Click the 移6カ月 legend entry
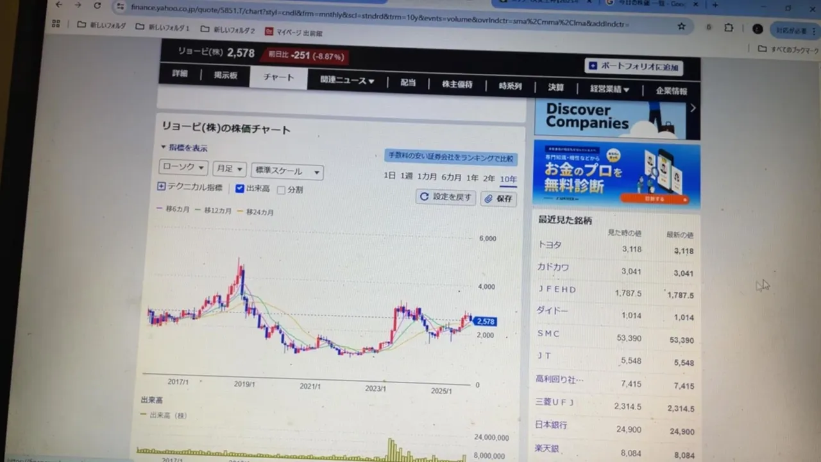The image size is (821, 462). tap(173, 209)
